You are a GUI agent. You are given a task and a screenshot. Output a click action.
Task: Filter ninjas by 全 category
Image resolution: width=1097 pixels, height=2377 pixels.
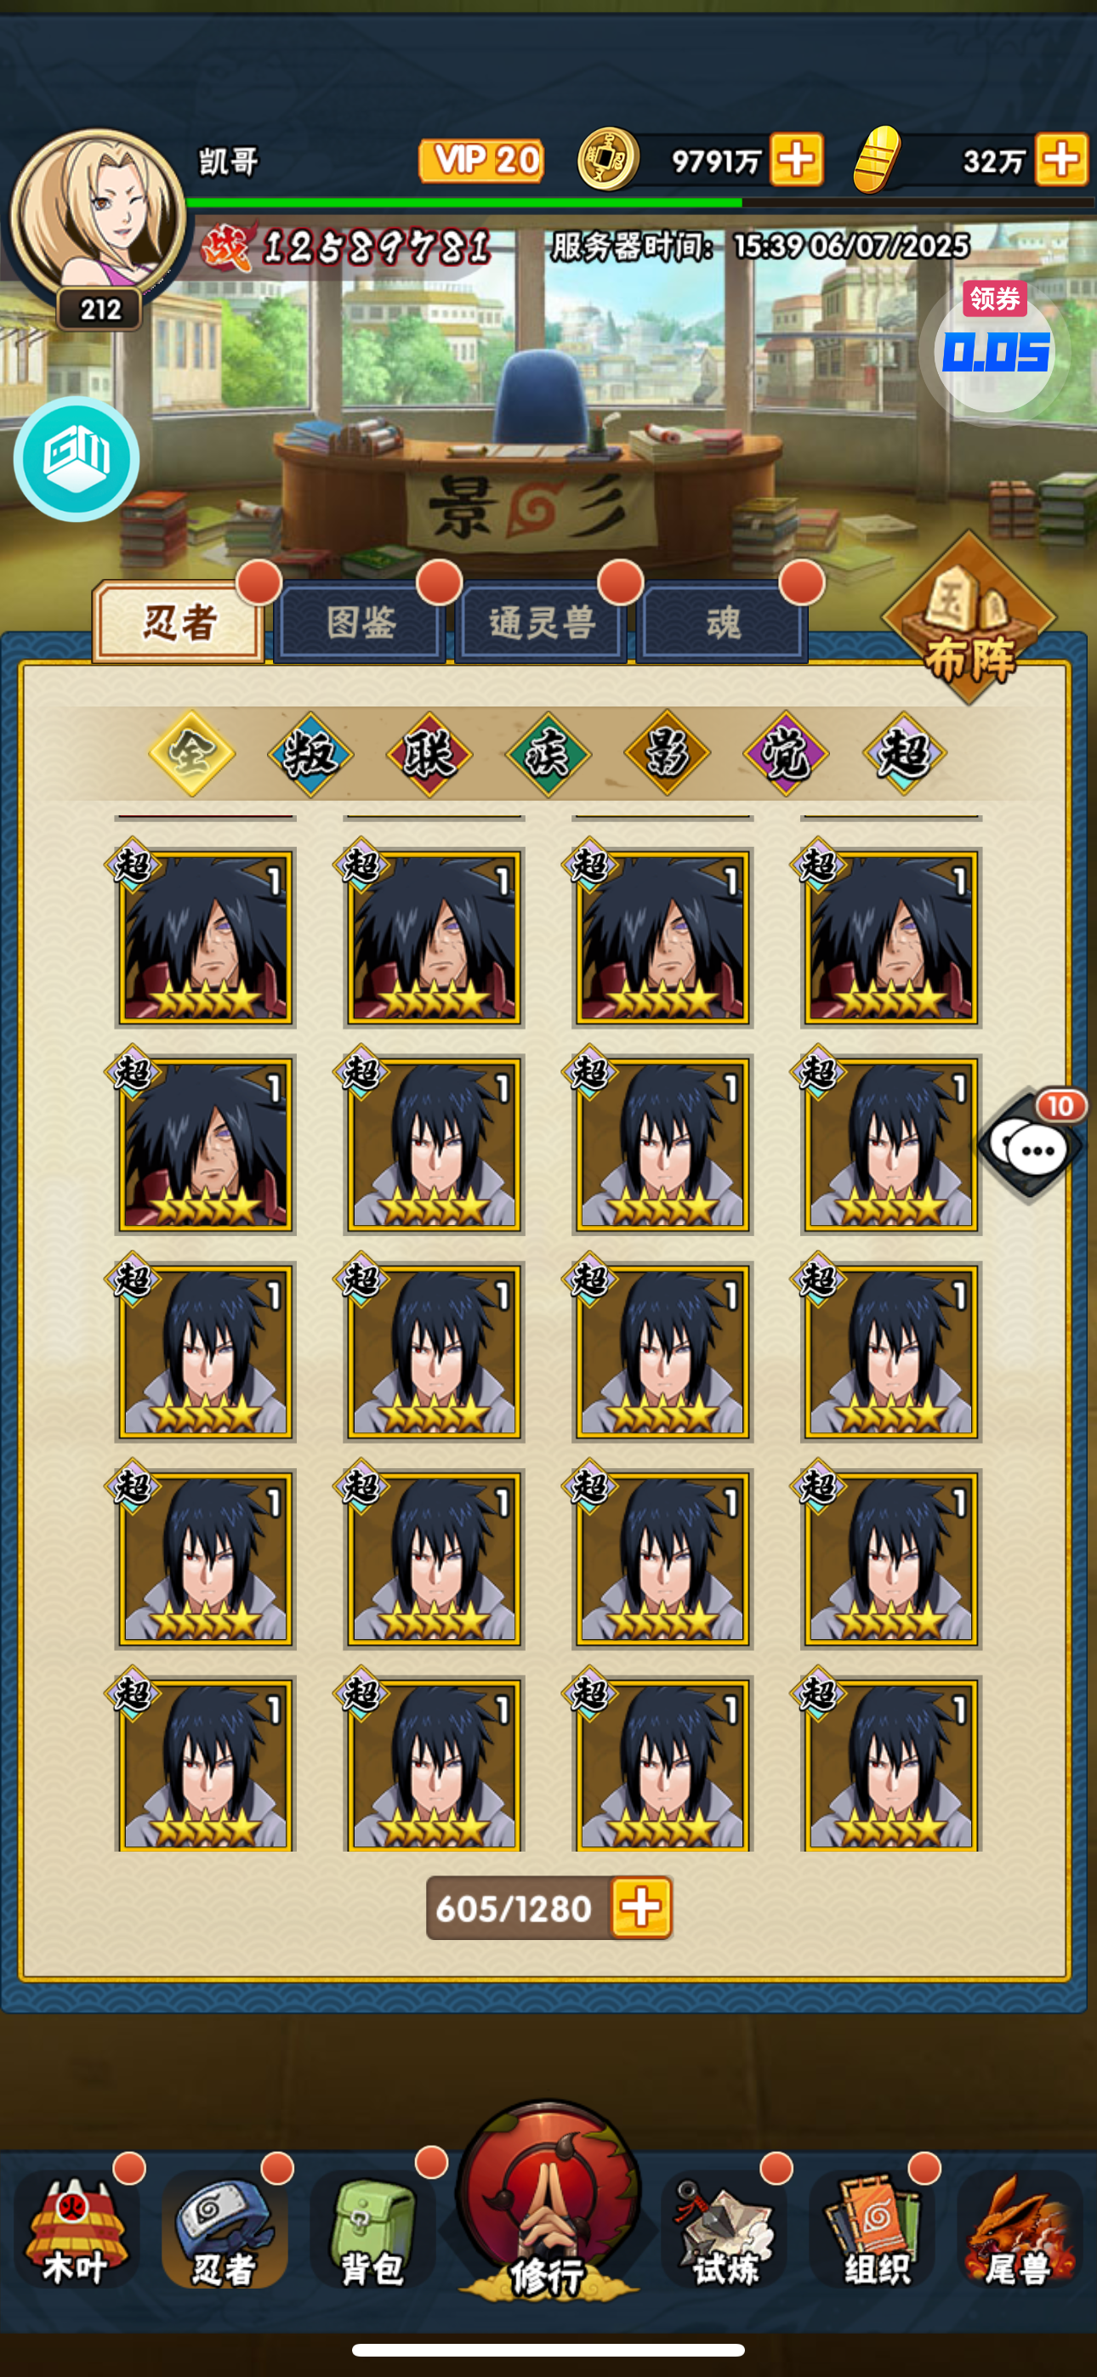(191, 754)
